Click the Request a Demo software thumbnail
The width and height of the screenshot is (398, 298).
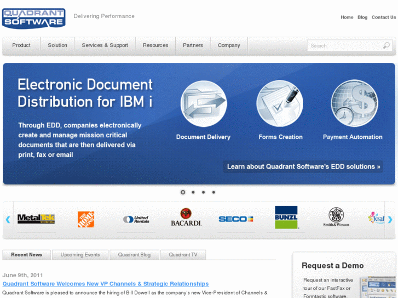click(378, 287)
